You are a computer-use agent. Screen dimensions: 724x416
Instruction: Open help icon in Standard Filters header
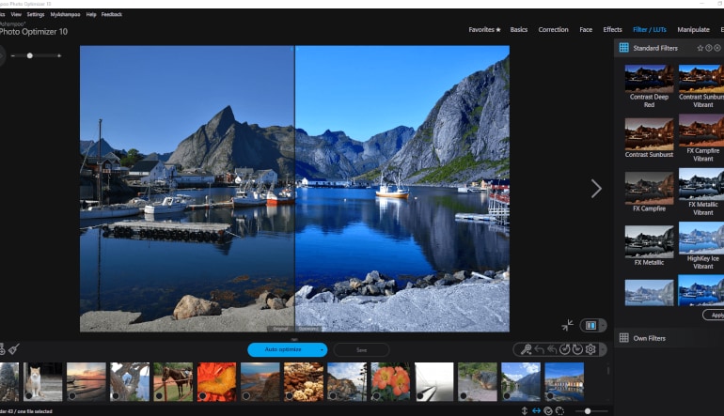click(x=709, y=48)
